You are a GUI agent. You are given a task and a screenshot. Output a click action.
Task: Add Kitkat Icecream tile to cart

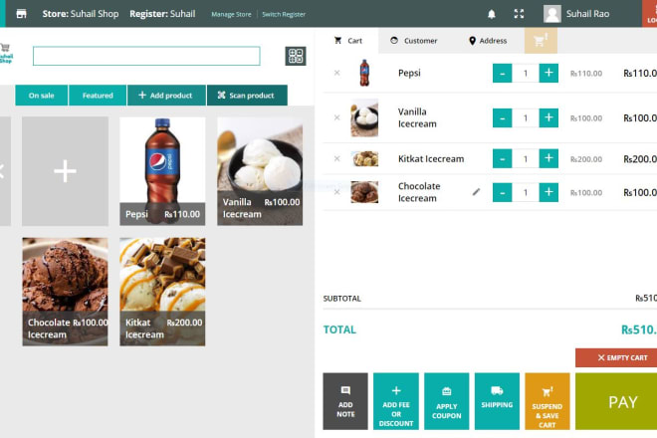pos(162,292)
